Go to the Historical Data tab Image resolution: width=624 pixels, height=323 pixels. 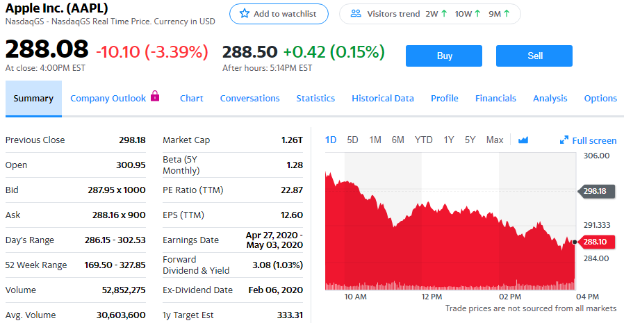pos(382,99)
